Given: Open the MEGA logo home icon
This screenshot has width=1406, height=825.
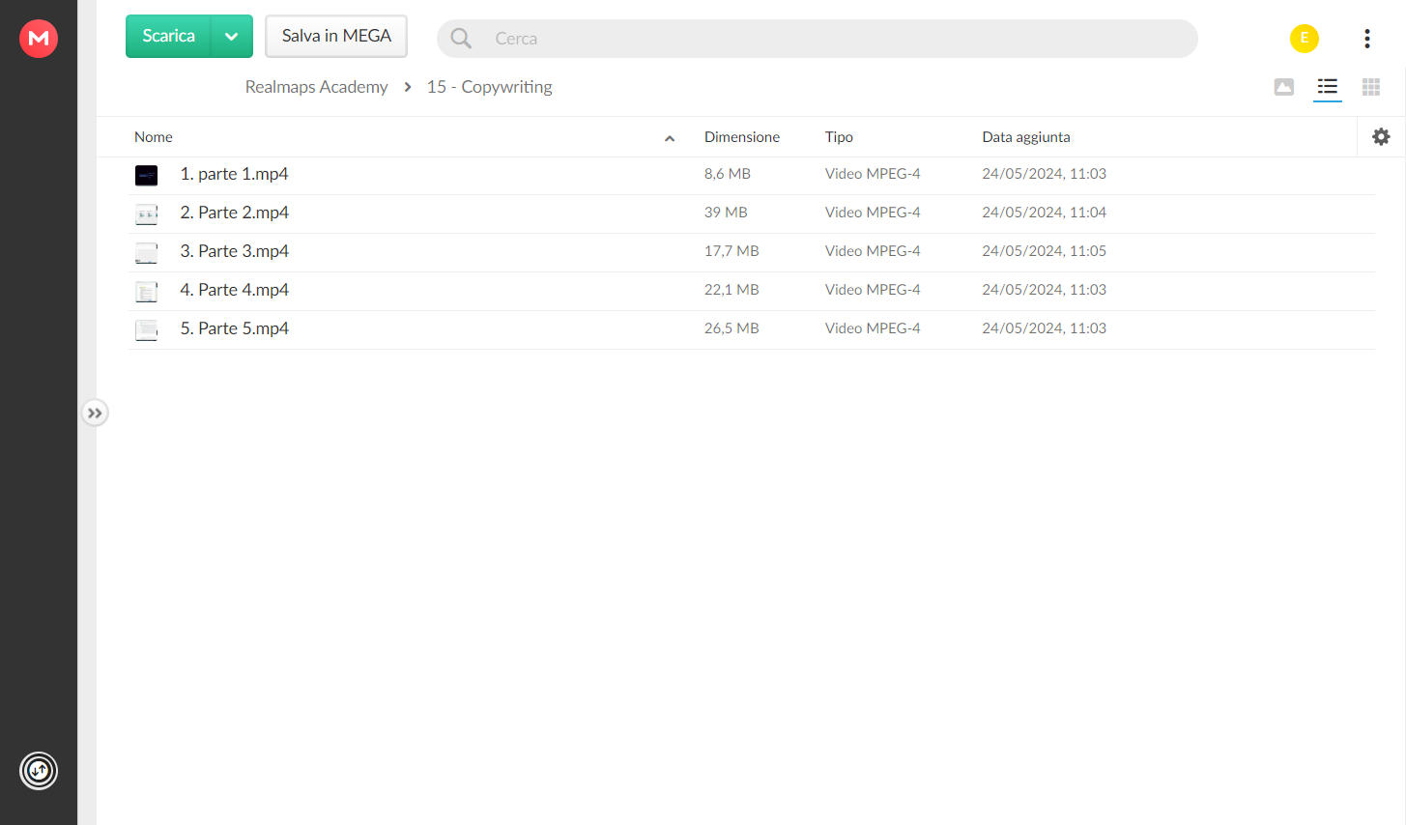Looking at the screenshot, I should pos(39,38).
